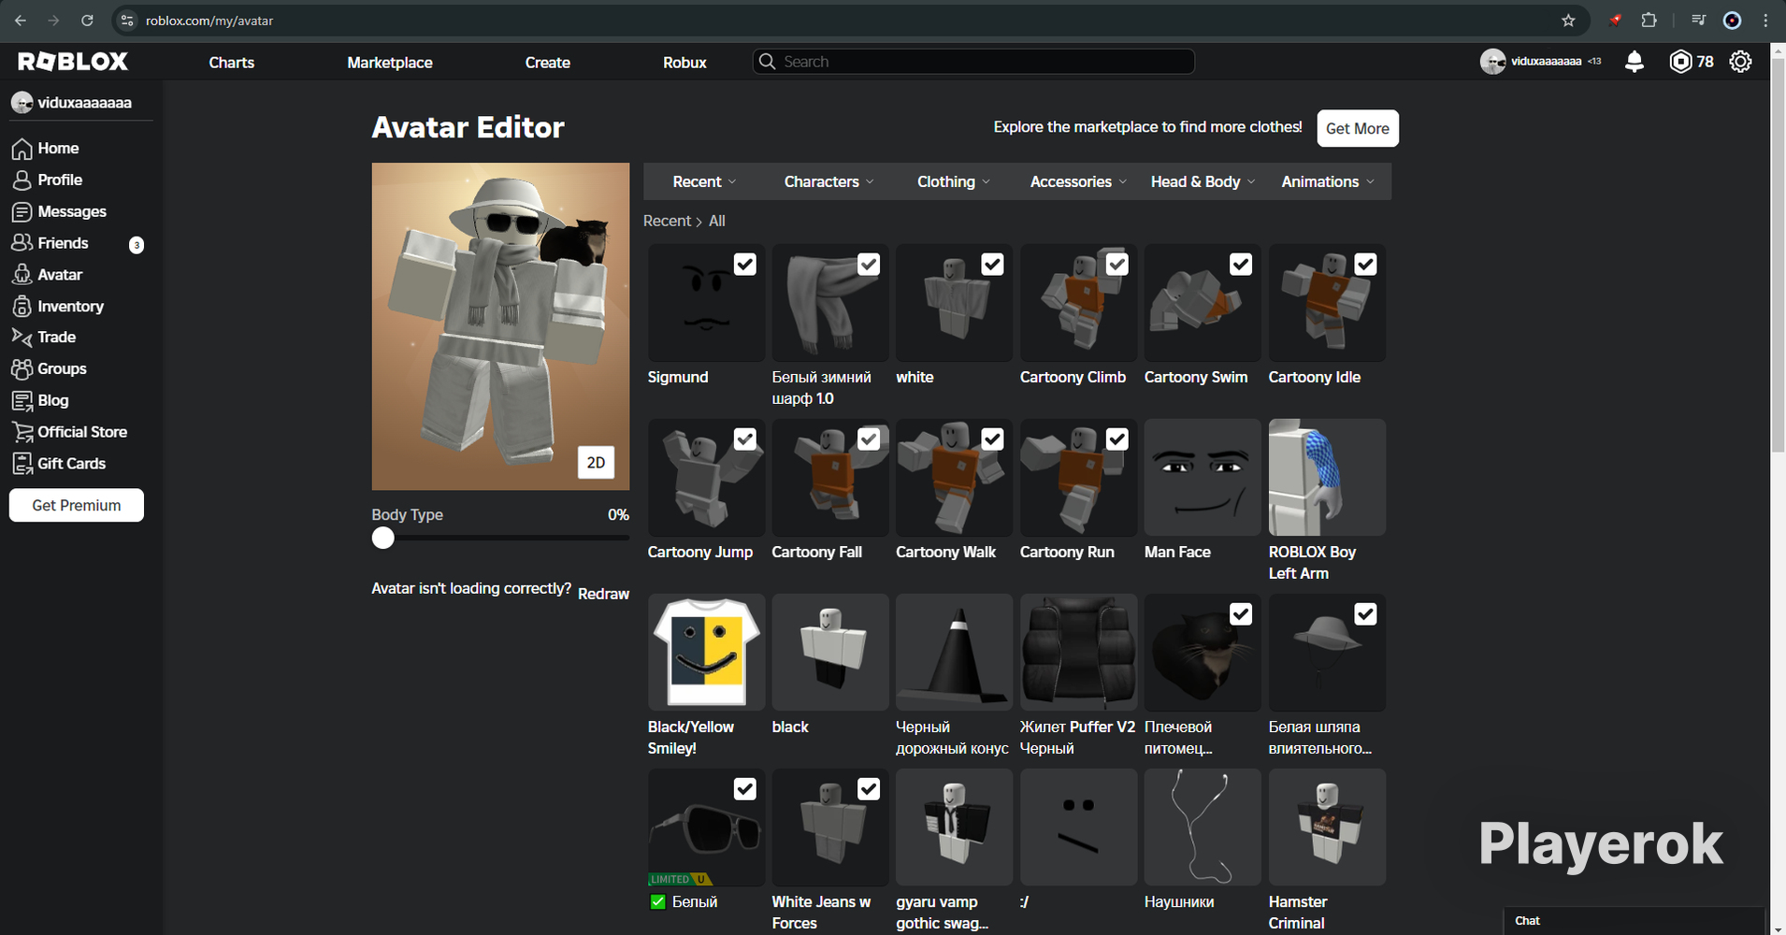Image resolution: width=1786 pixels, height=935 pixels.
Task: Open the Chat panel
Action: 1634,921
